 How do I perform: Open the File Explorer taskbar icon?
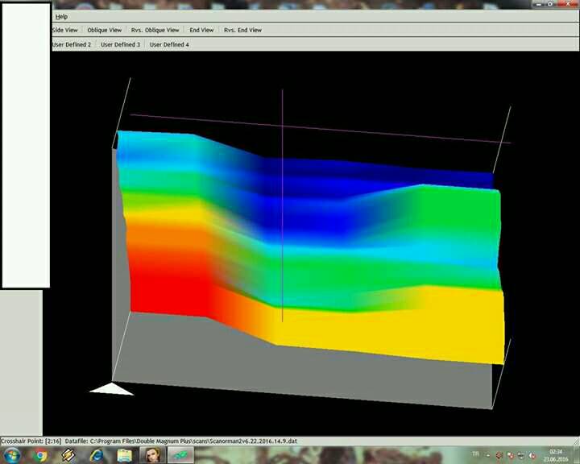pyautogui.click(x=124, y=455)
